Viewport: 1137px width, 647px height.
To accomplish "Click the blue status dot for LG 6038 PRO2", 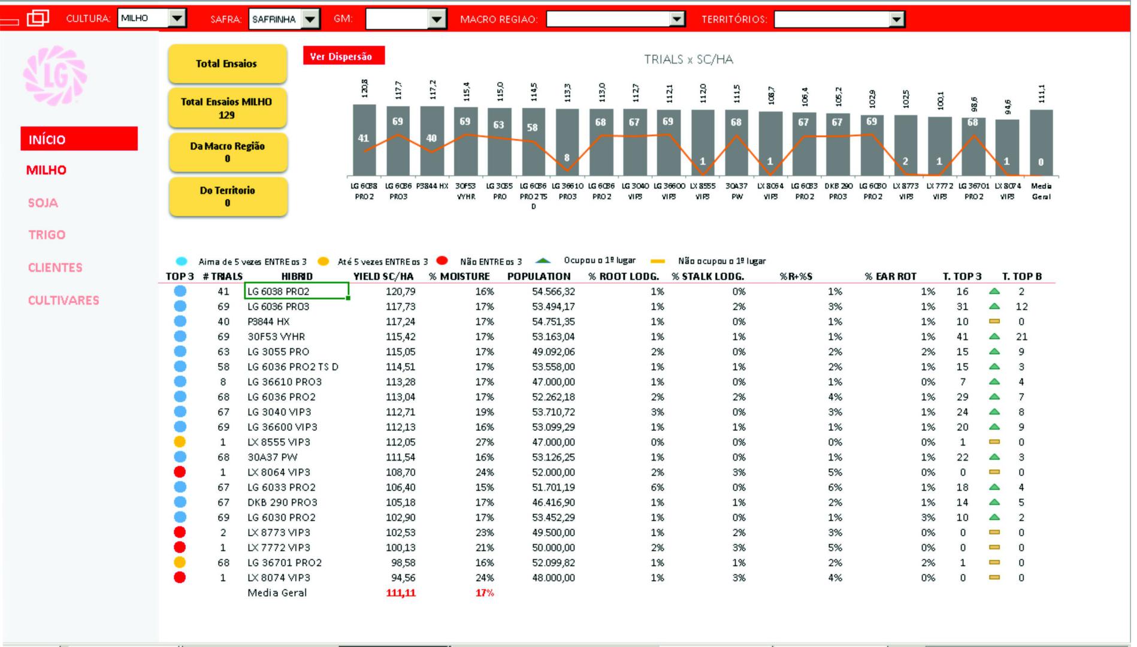I will [180, 291].
